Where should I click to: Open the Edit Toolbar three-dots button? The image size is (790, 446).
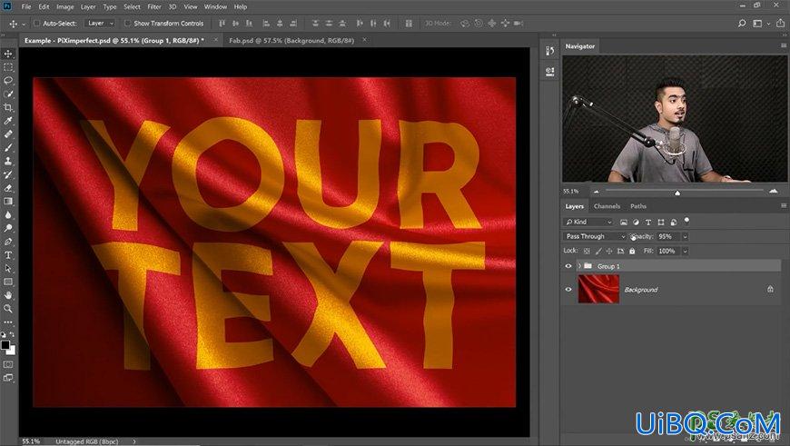pos(8,322)
